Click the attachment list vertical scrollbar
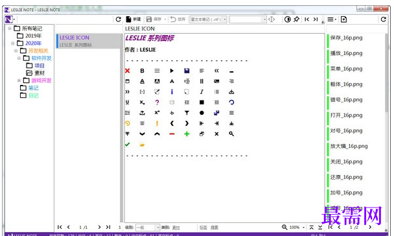This screenshot has width=394, height=236. click(x=386, y=73)
